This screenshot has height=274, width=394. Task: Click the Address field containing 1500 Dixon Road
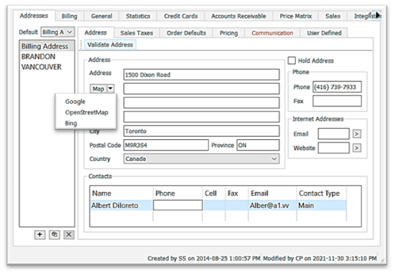coord(202,75)
